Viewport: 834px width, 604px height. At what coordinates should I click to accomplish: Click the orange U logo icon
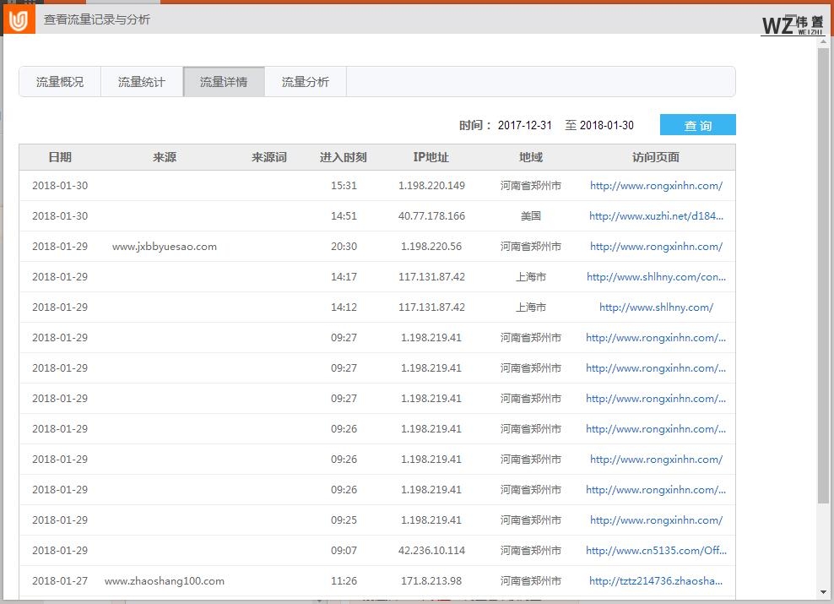click(19, 19)
